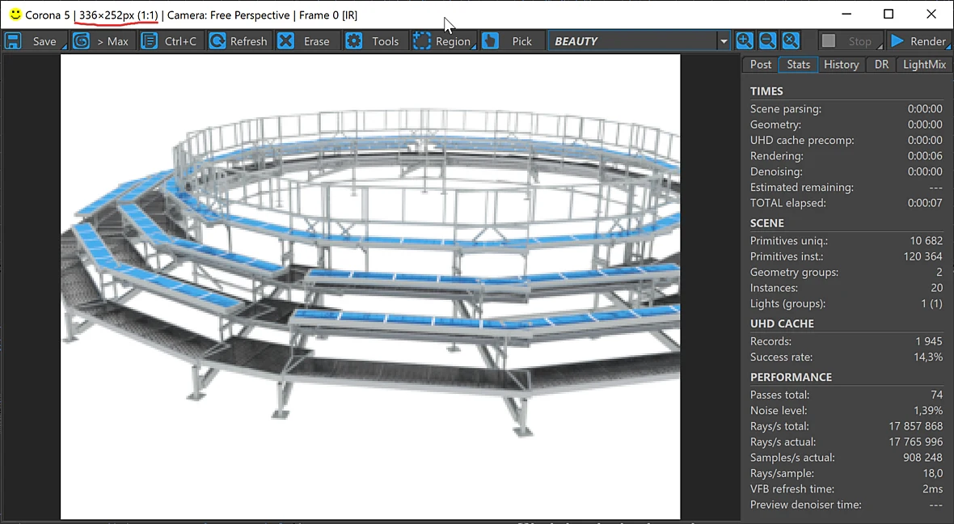Zoom in on the rendered image

point(744,40)
